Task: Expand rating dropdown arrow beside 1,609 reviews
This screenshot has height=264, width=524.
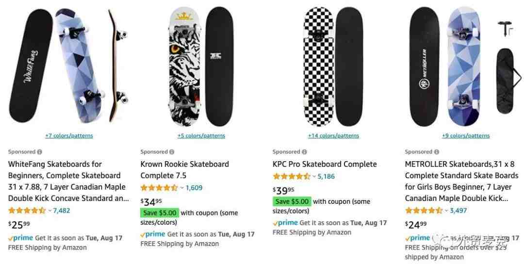Action: (x=182, y=188)
